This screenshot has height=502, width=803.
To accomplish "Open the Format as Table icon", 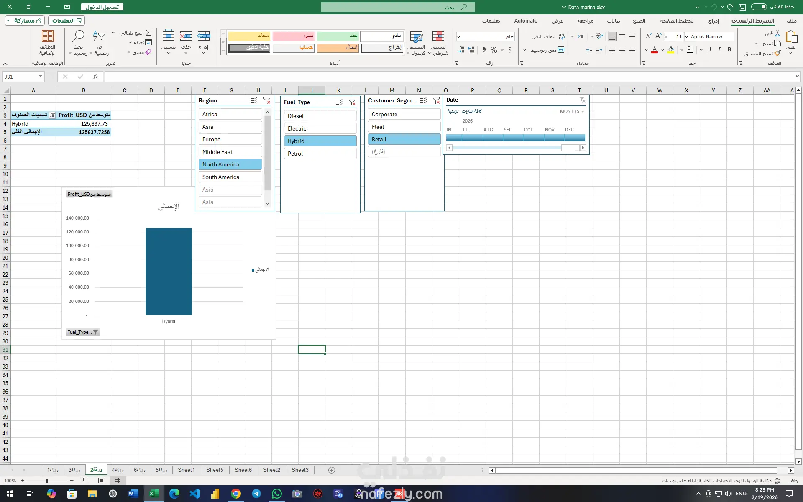I will 416,37.
